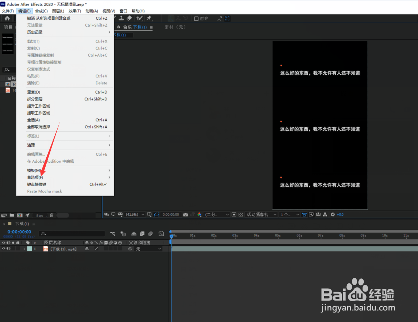The width and height of the screenshot is (418, 322).
Task: Mute audio of 下载 (1).mp4 layer
Action: coord(8,249)
